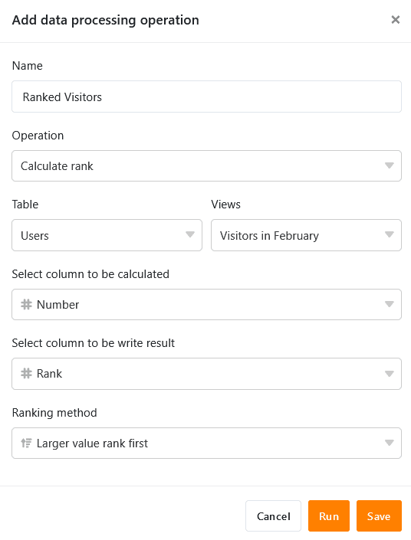Click the Cancel button
Screen dimensions: 411x540
[x=273, y=516]
